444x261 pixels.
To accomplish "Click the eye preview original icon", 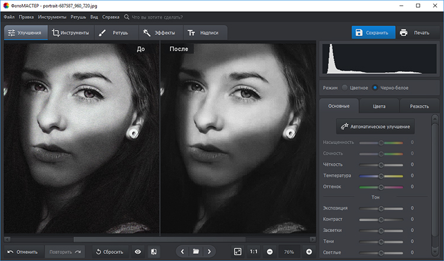I will click(x=138, y=252).
